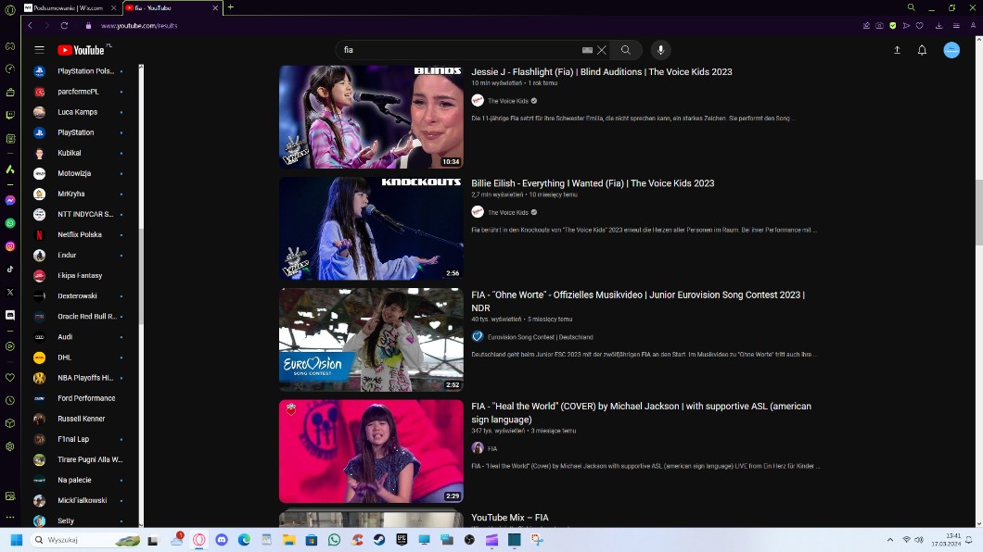Go to Eurovision Song Contest Deutschland channel

pos(540,337)
